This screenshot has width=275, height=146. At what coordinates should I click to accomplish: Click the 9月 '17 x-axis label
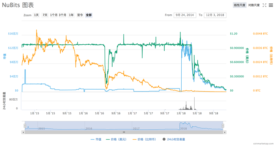(x=165, y=113)
